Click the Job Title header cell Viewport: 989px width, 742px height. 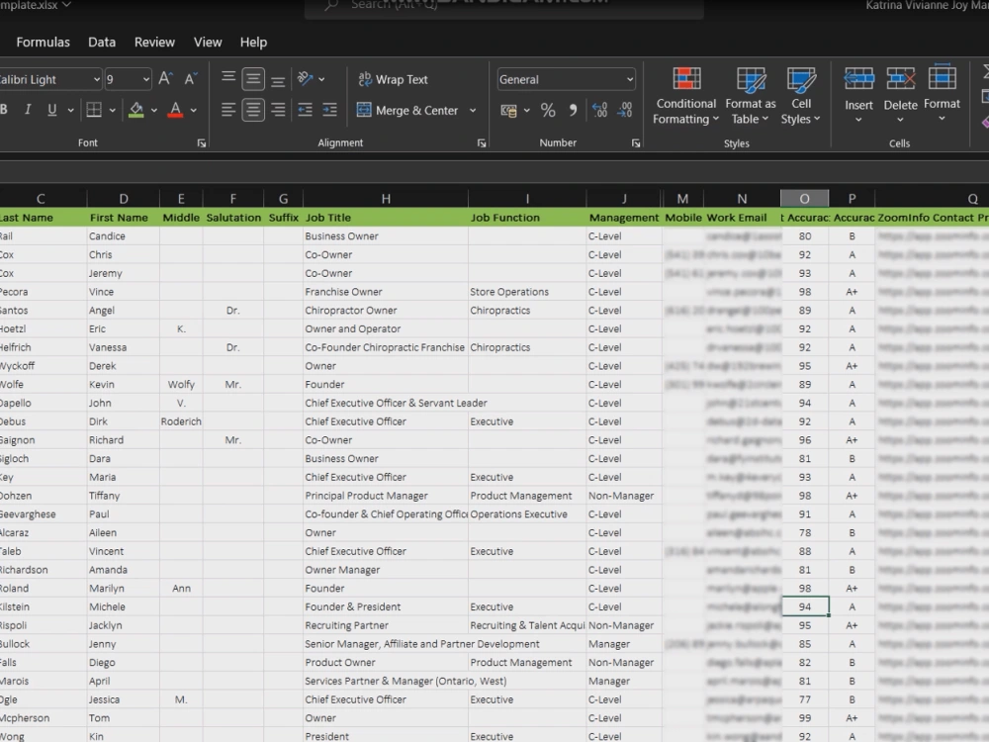386,218
